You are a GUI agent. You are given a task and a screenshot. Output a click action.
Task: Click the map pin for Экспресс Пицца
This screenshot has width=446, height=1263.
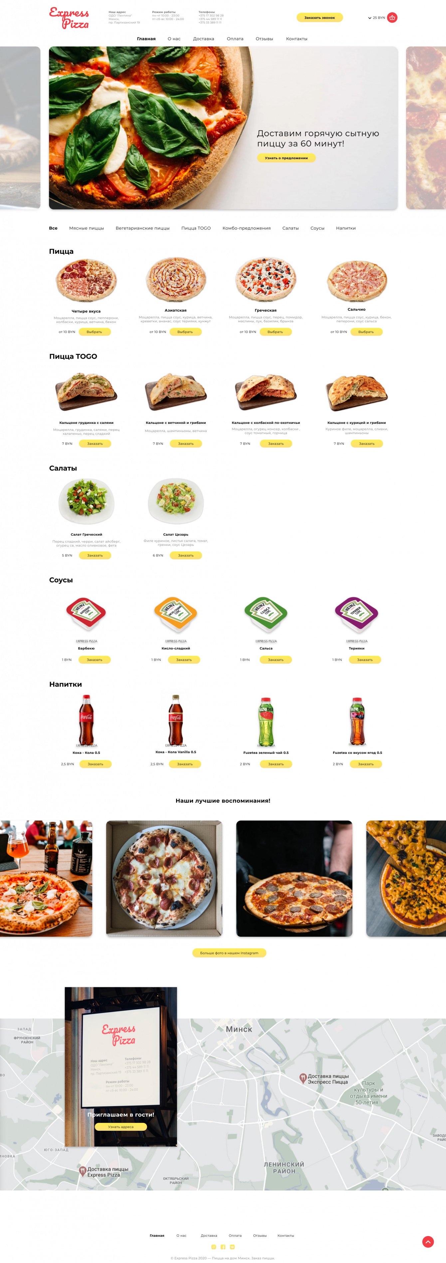(303, 1078)
